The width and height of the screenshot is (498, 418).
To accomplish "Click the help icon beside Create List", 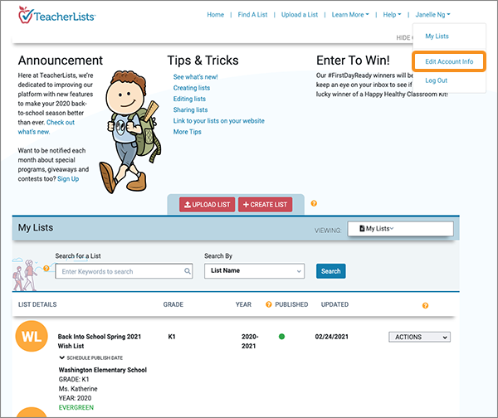I will 314,203.
